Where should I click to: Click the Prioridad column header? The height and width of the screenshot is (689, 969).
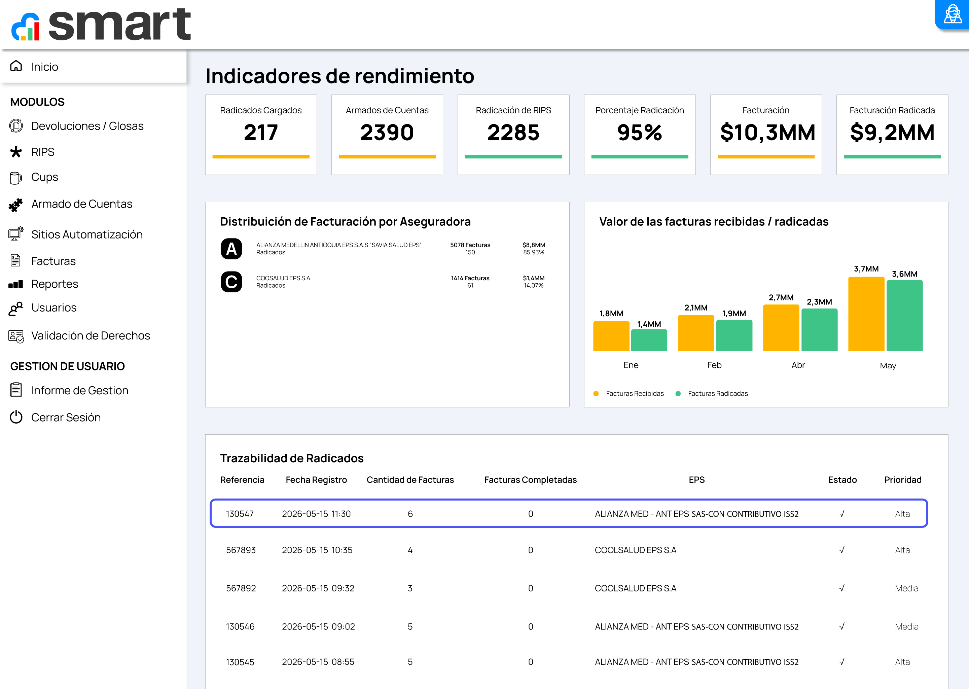[x=903, y=479]
